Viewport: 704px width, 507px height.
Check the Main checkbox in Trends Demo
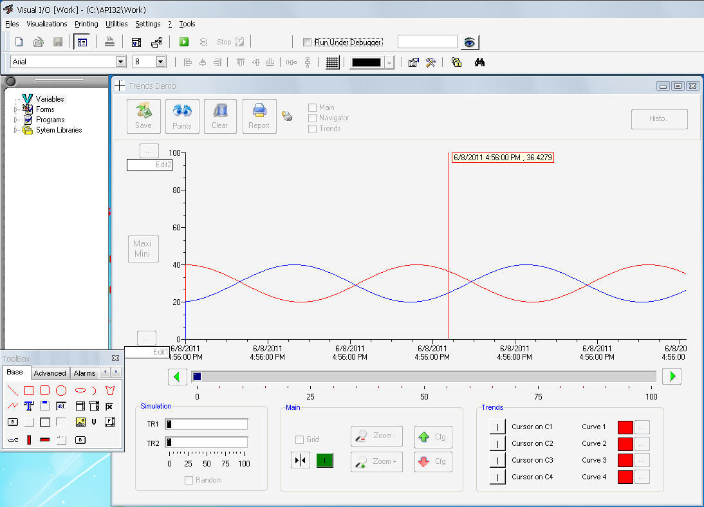[313, 108]
